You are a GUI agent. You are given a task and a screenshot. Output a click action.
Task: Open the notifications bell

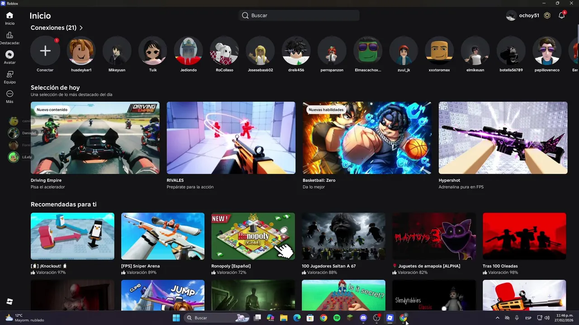pyautogui.click(x=561, y=15)
